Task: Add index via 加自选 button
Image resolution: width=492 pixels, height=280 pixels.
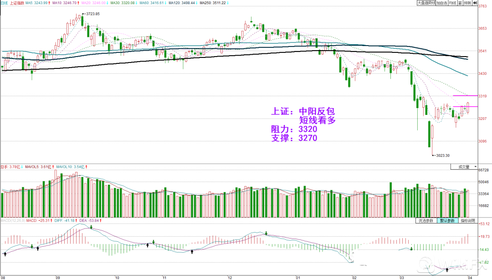Action: [x=441, y=3]
